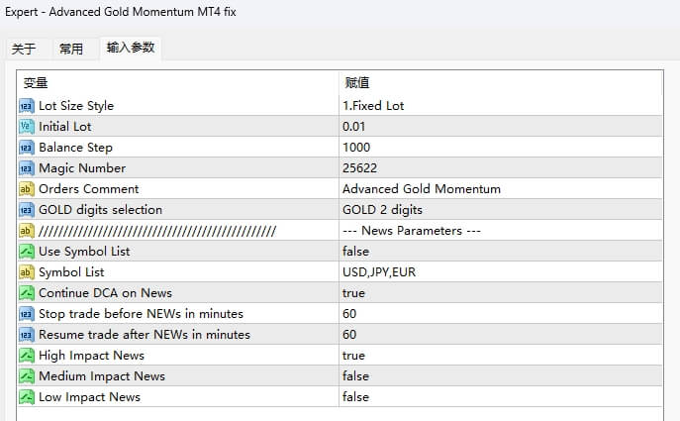Select the Balance Step variable name

76,148
